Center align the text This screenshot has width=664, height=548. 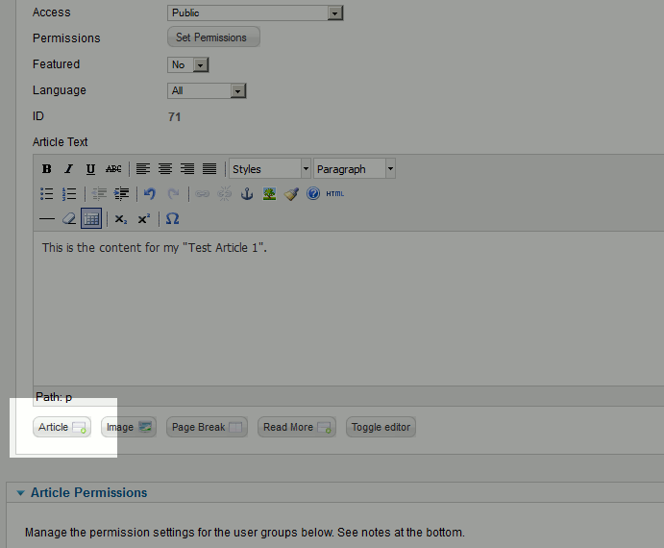point(165,169)
